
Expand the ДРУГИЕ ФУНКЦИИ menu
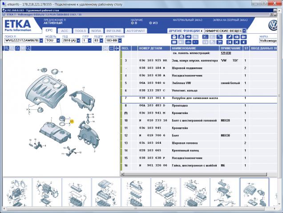coord(186,31)
